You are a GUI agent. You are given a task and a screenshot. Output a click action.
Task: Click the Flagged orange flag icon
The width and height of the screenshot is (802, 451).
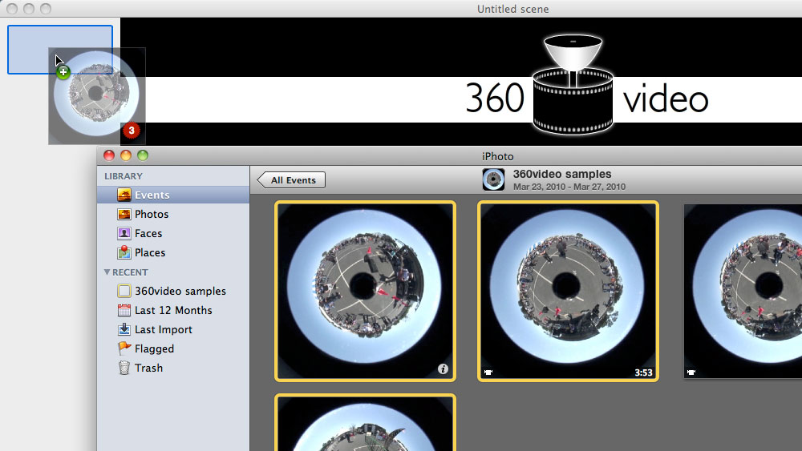tap(124, 348)
